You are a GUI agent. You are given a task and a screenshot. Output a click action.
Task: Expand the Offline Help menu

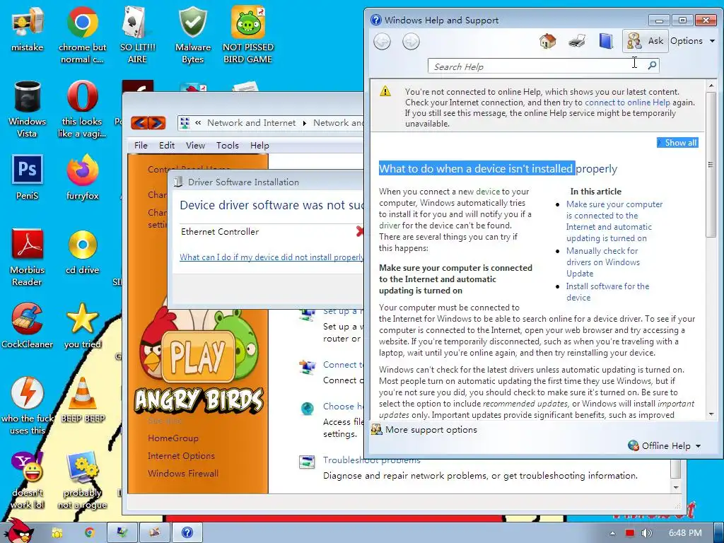click(665, 445)
